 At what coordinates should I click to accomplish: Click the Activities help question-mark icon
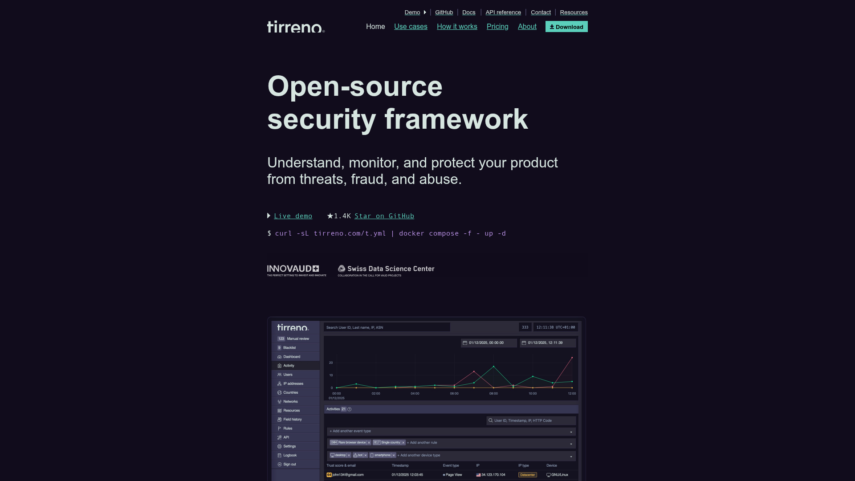point(350,409)
